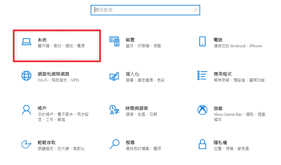
Task: Click the text 藍牙、印表機、滑鼠
Action: [x=143, y=46]
